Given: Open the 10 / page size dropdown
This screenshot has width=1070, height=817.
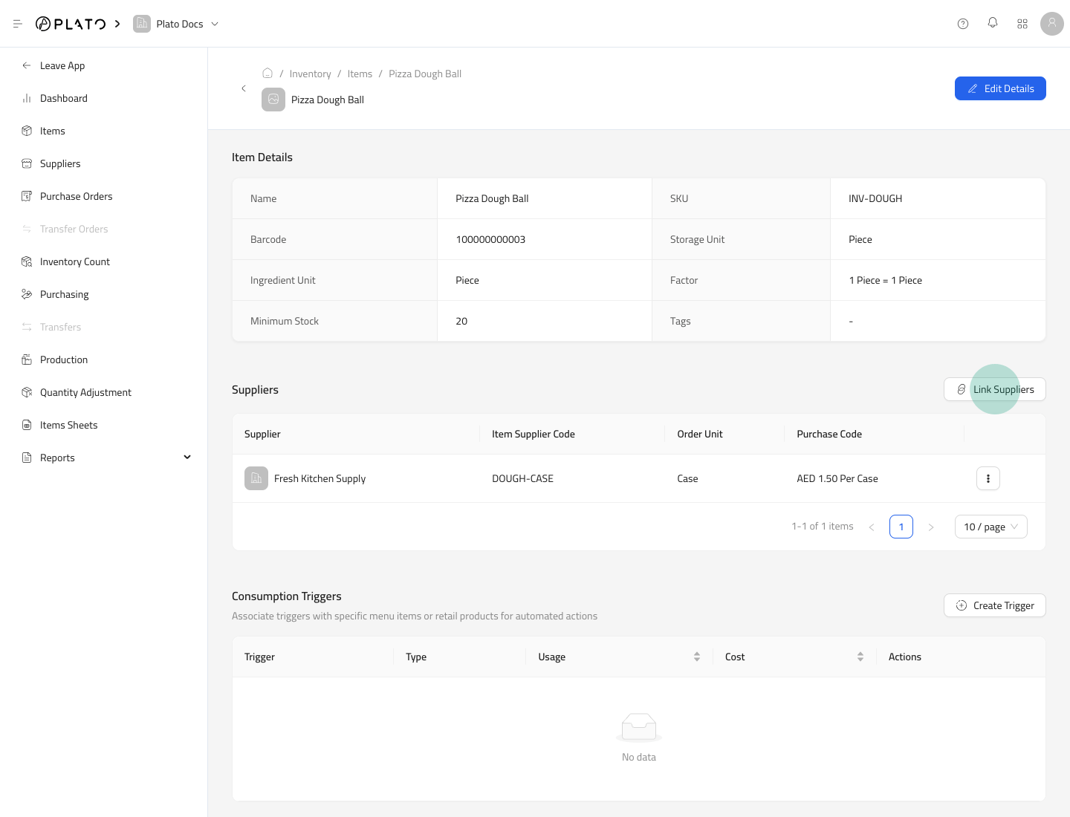Looking at the screenshot, I should click(991, 527).
